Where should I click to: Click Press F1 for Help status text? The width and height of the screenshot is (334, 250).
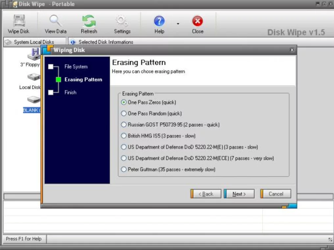[x=24, y=239]
